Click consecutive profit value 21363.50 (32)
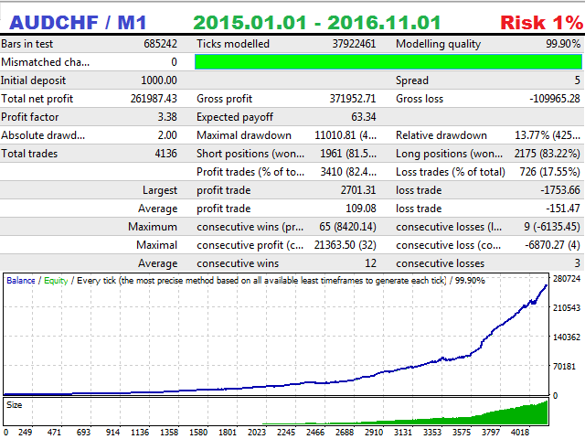Screen dimensions: 585x439 tap(345, 245)
